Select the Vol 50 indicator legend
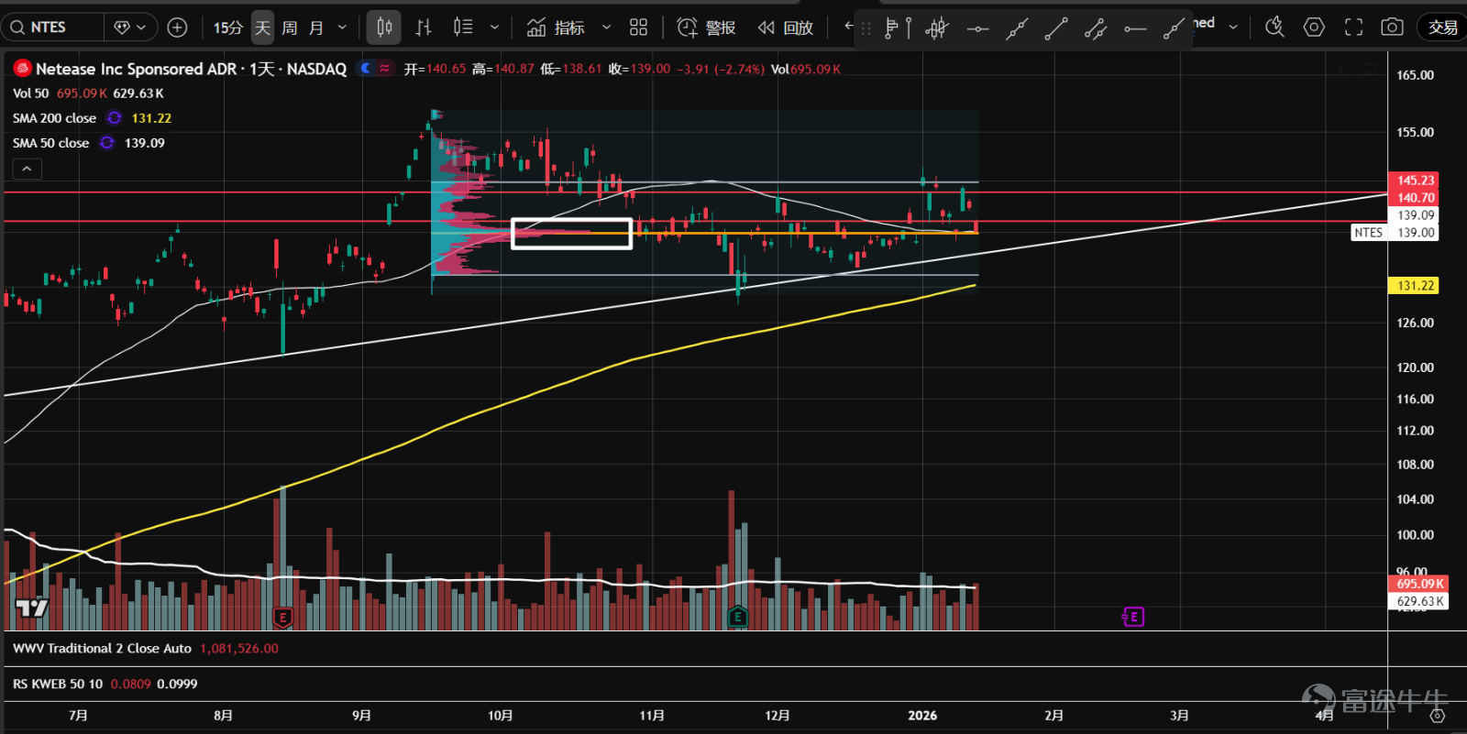The height and width of the screenshot is (734, 1467). pos(30,93)
